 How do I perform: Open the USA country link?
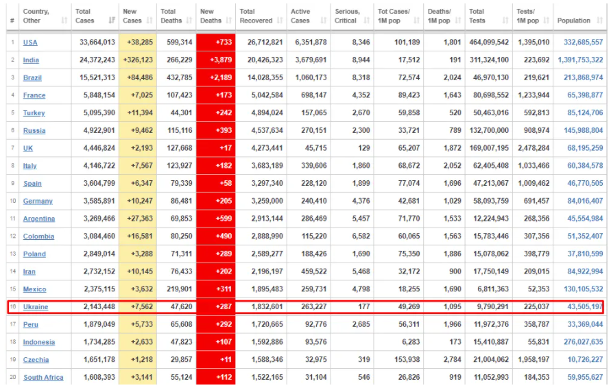(x=31, y=42)
